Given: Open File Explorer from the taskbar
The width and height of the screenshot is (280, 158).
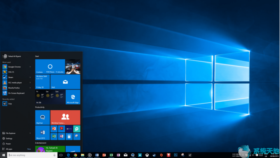Looking at the screenshot, I should tap(82, 155).
